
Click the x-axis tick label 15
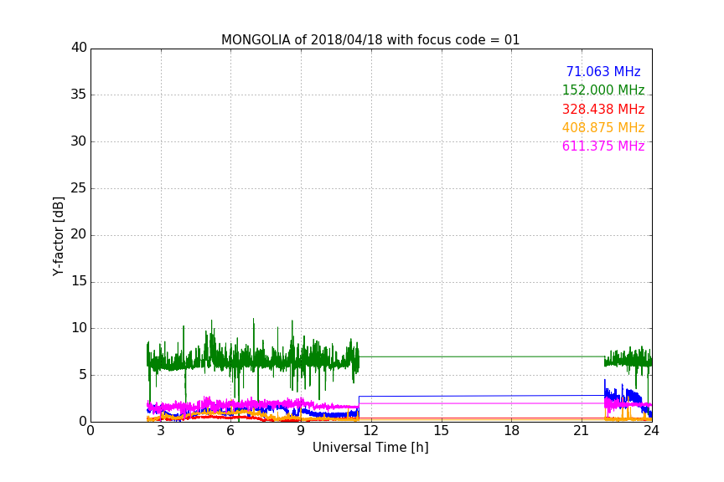pos(442,431)
